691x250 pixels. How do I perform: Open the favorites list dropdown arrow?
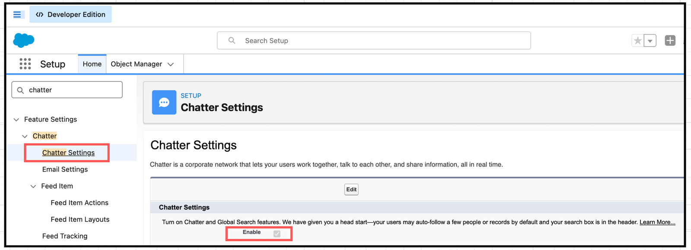pyautogui.click(x=650, y=41)
